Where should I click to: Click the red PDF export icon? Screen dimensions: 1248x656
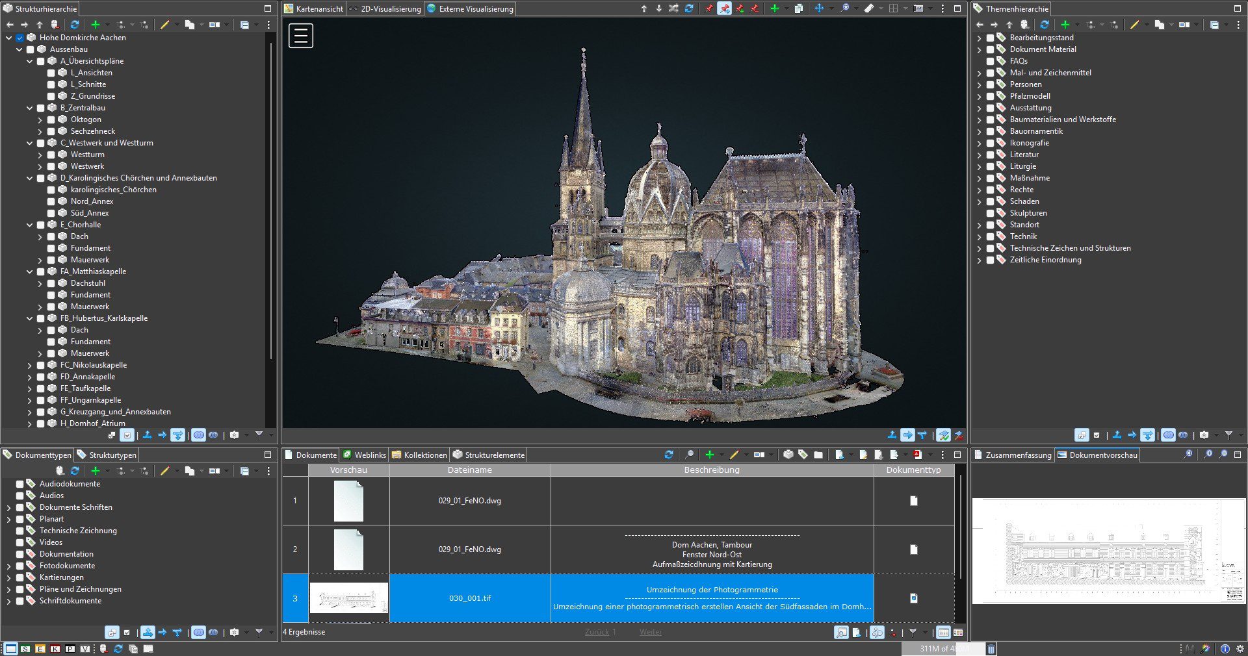[917, 455]
